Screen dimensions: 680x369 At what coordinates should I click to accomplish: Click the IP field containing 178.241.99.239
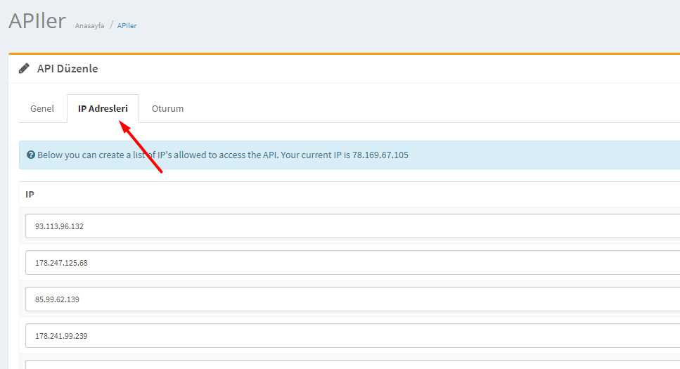click(x=352, y=335)
